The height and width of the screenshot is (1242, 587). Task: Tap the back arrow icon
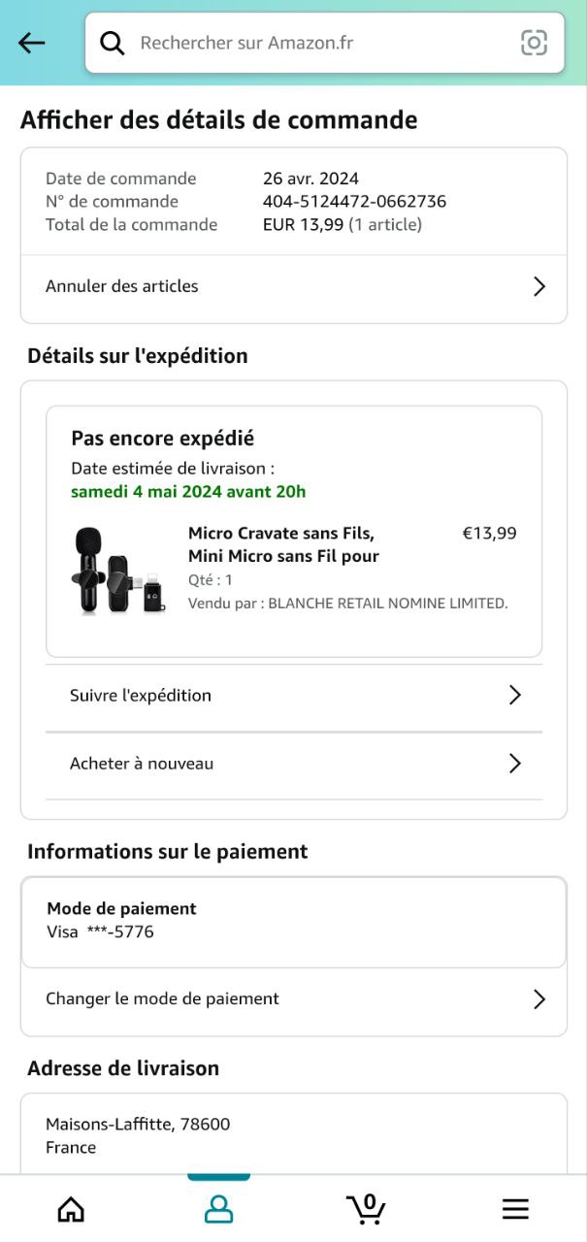point(32,43)
